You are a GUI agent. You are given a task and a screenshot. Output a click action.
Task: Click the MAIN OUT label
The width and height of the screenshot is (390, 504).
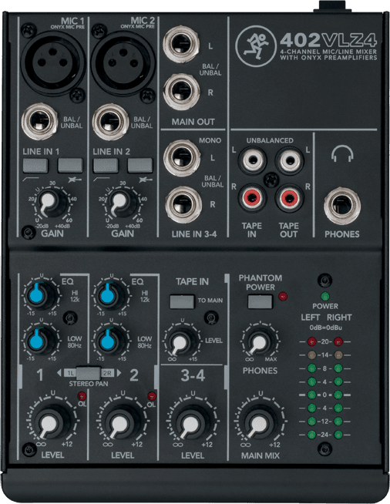[x=193, y=122]
